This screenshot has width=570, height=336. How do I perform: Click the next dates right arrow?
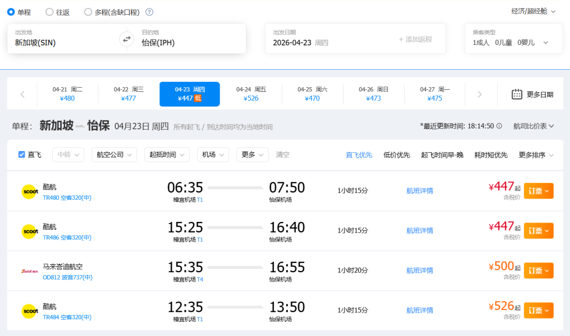tap(479, 95)
